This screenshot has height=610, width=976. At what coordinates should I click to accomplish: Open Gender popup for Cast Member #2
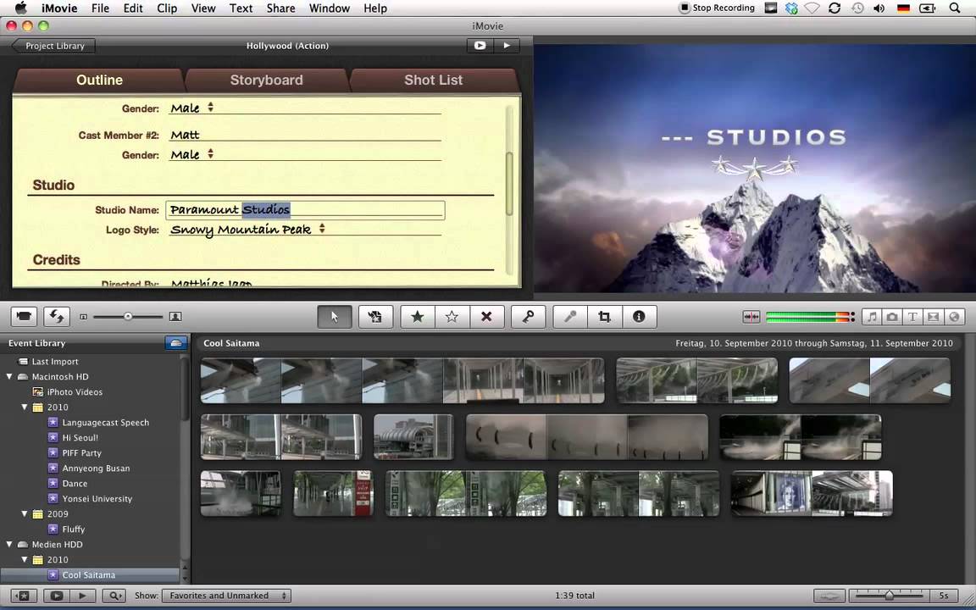tap(210, 153)
